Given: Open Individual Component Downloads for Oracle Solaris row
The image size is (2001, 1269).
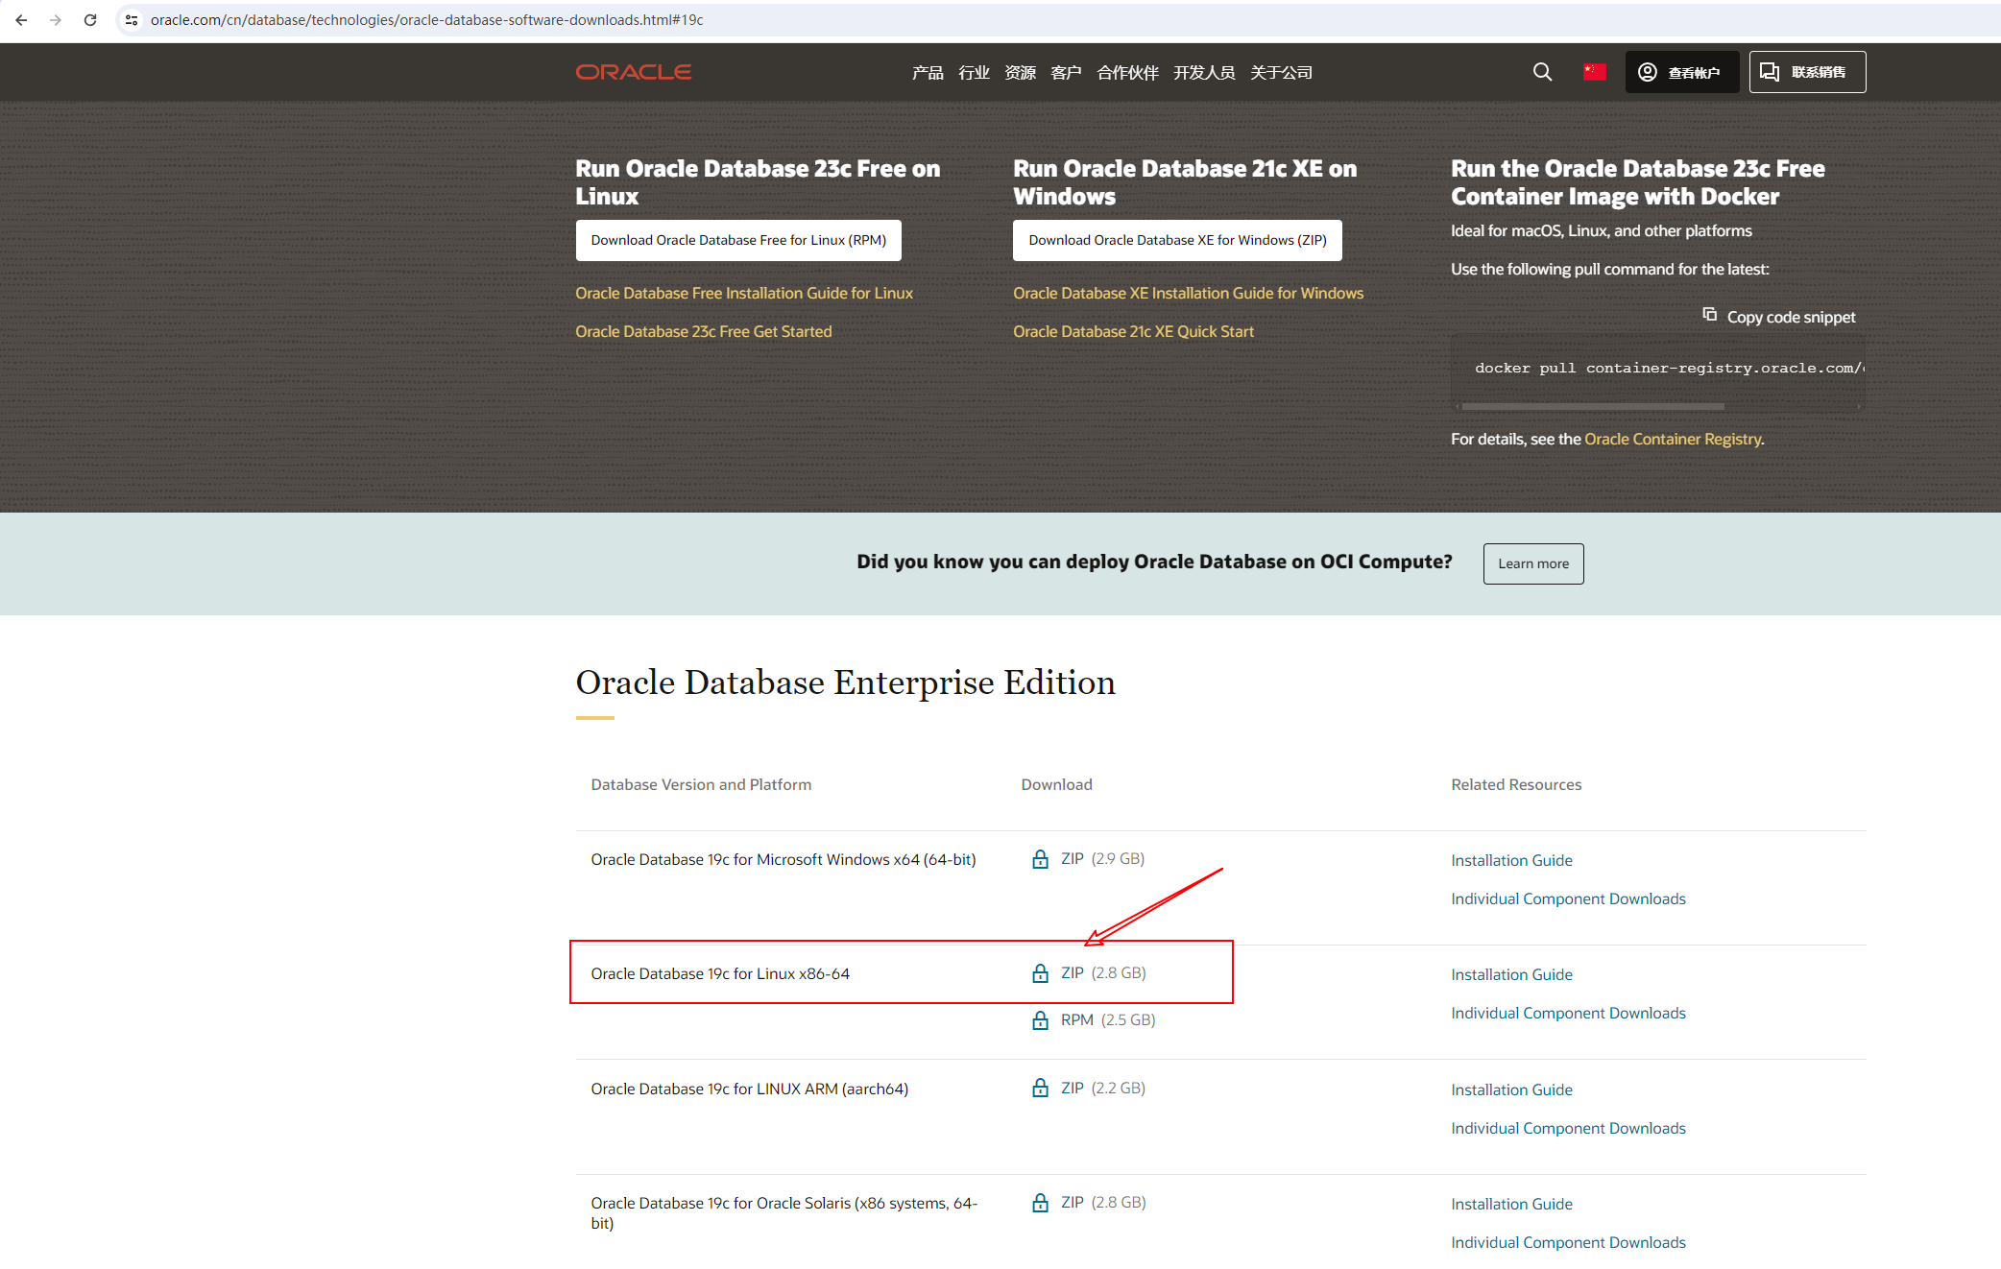Looking at the screenshot, I should click(1568, 1242).
